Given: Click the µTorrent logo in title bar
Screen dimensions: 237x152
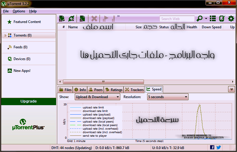Looking at the screenshot, I should pyautogui.click(x=4, y=4).
